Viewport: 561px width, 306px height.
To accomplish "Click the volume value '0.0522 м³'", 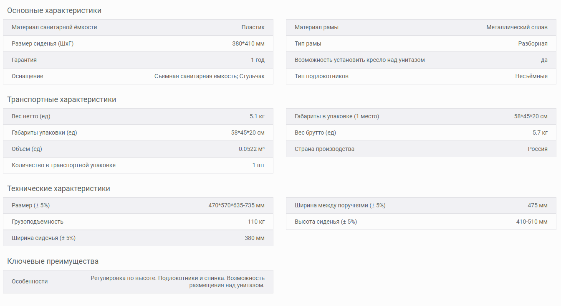I will [x=252, y=149].
